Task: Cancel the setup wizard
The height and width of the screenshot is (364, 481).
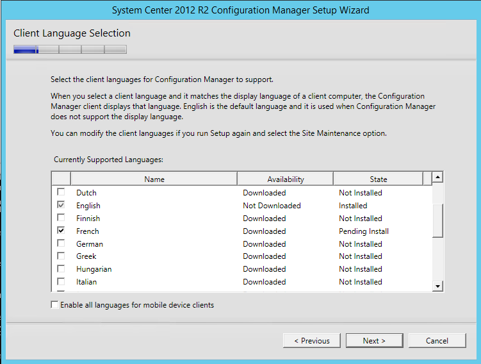Action: 437,341
